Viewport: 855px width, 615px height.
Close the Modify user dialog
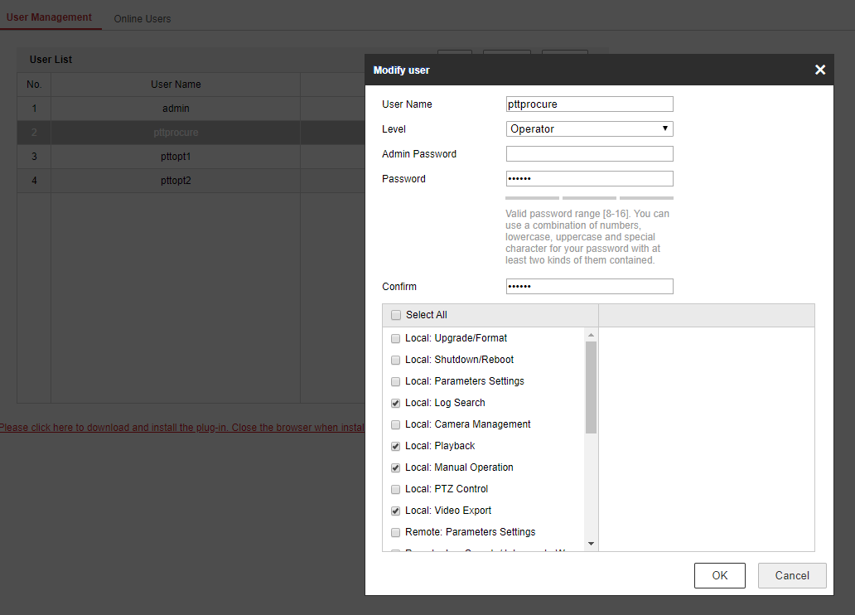click(819, 70)
